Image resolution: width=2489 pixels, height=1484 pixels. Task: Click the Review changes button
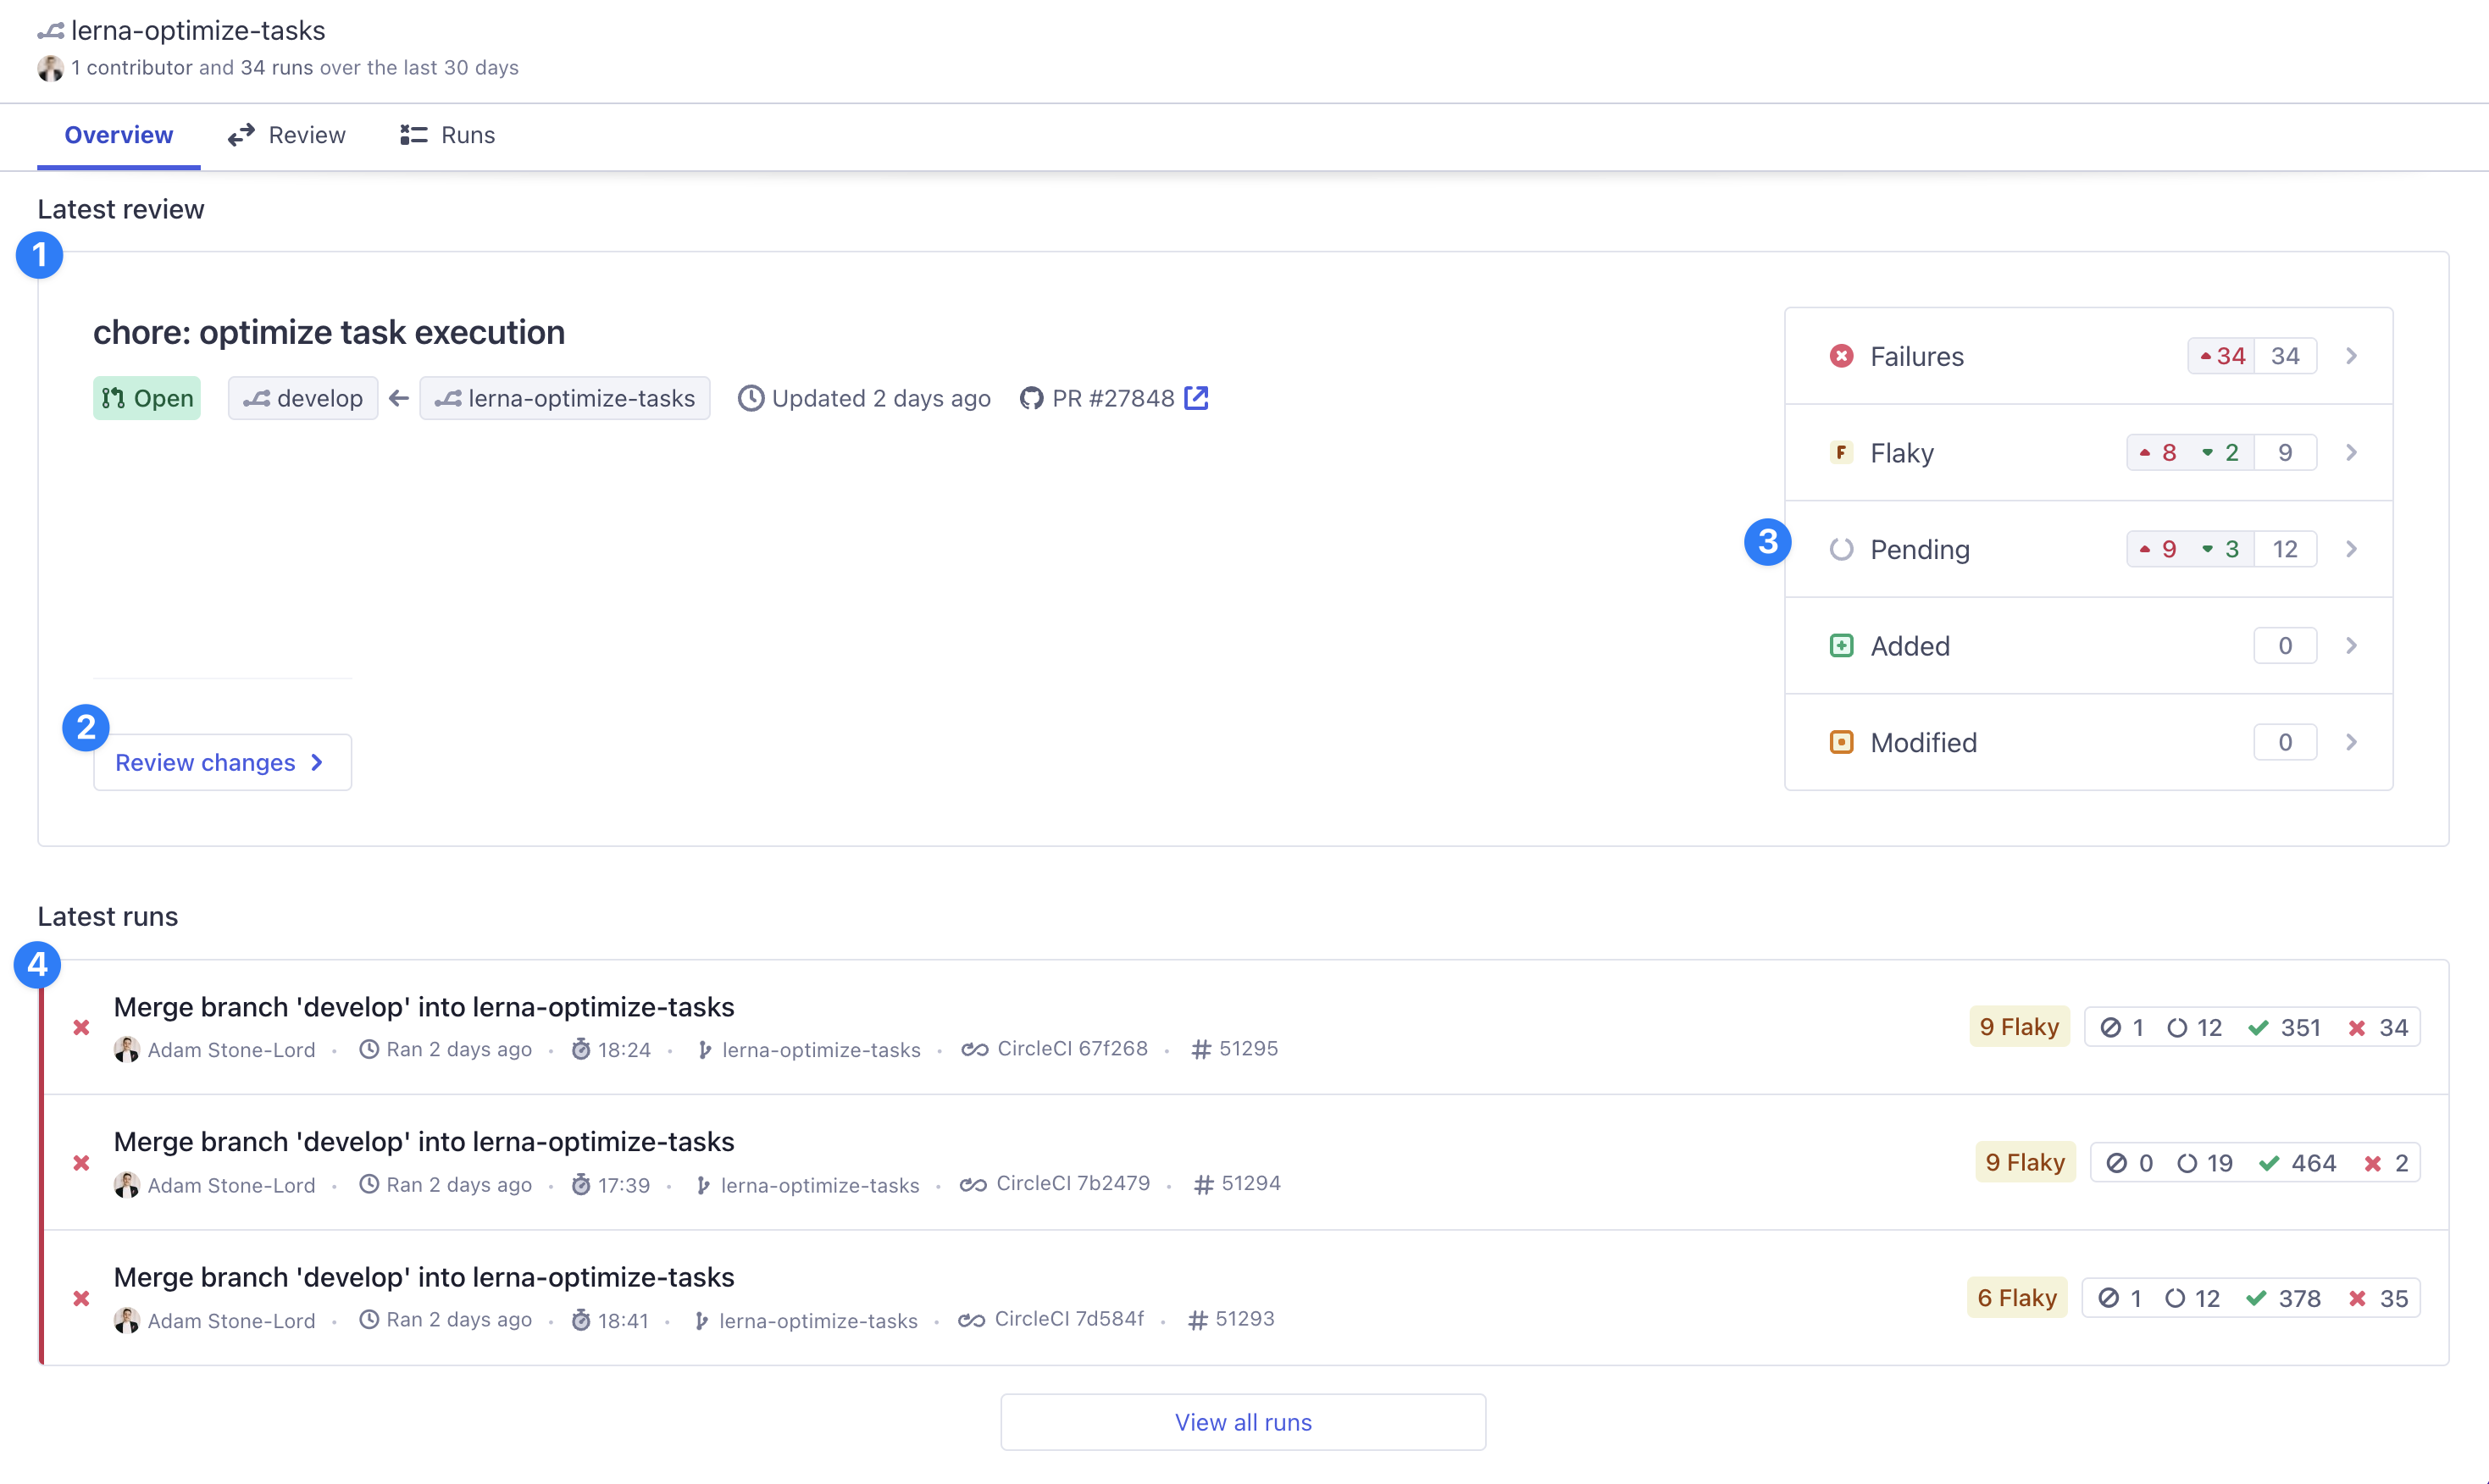point(222,763)
